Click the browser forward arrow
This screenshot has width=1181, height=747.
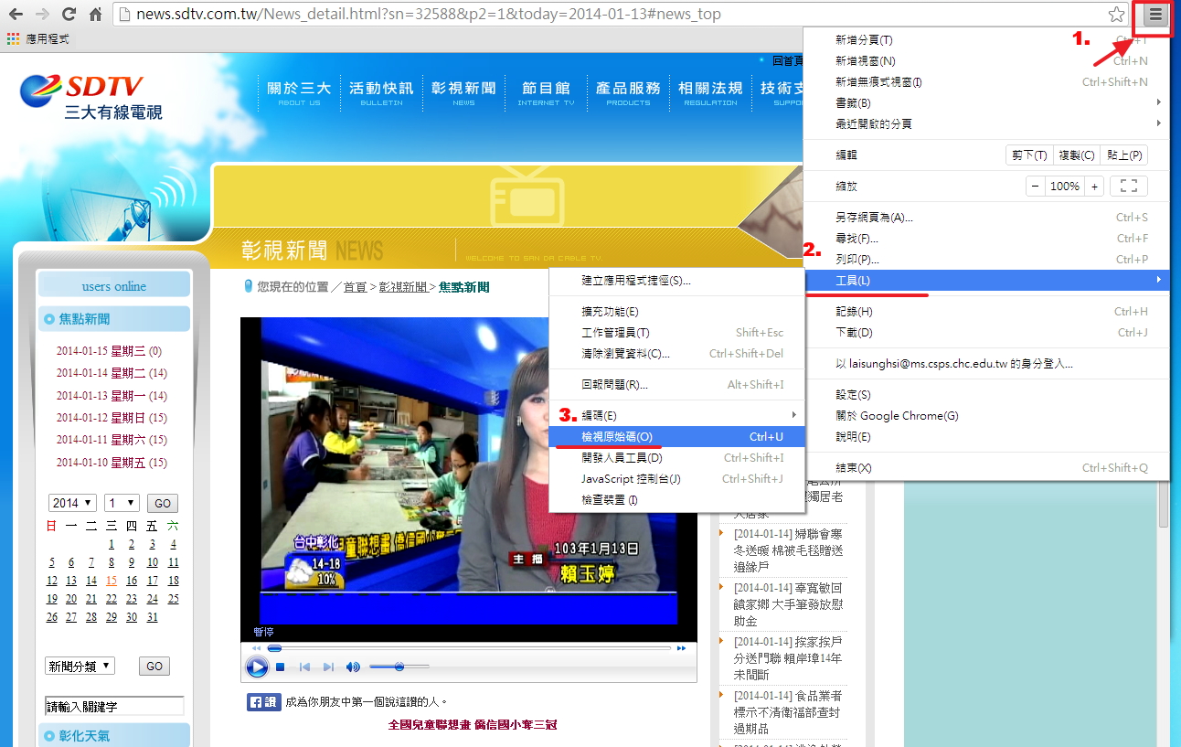point(42,15)
